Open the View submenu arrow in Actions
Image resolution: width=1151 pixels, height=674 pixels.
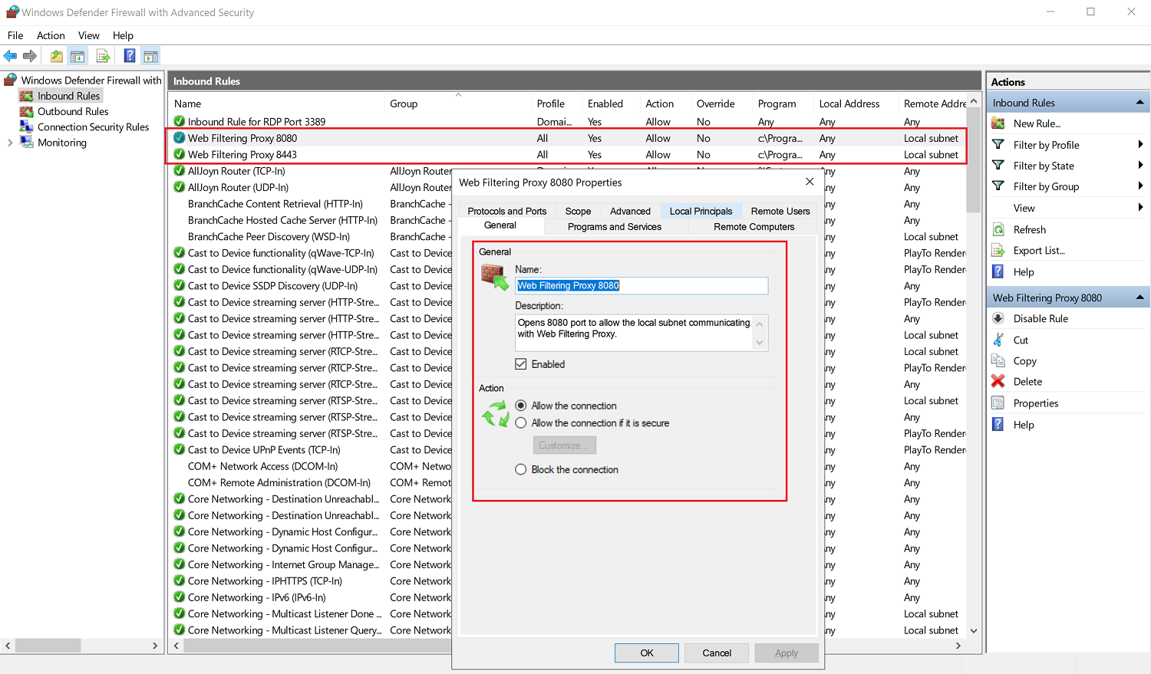pyautogui.click(x=1140, y=207)
